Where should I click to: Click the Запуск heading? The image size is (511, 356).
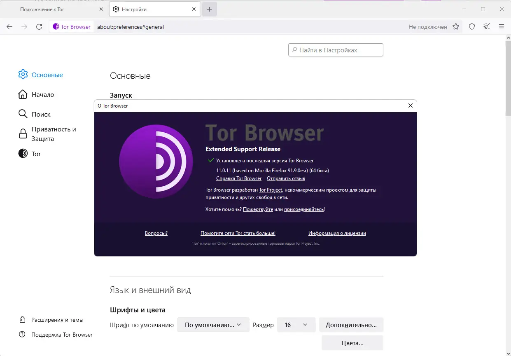121,95
